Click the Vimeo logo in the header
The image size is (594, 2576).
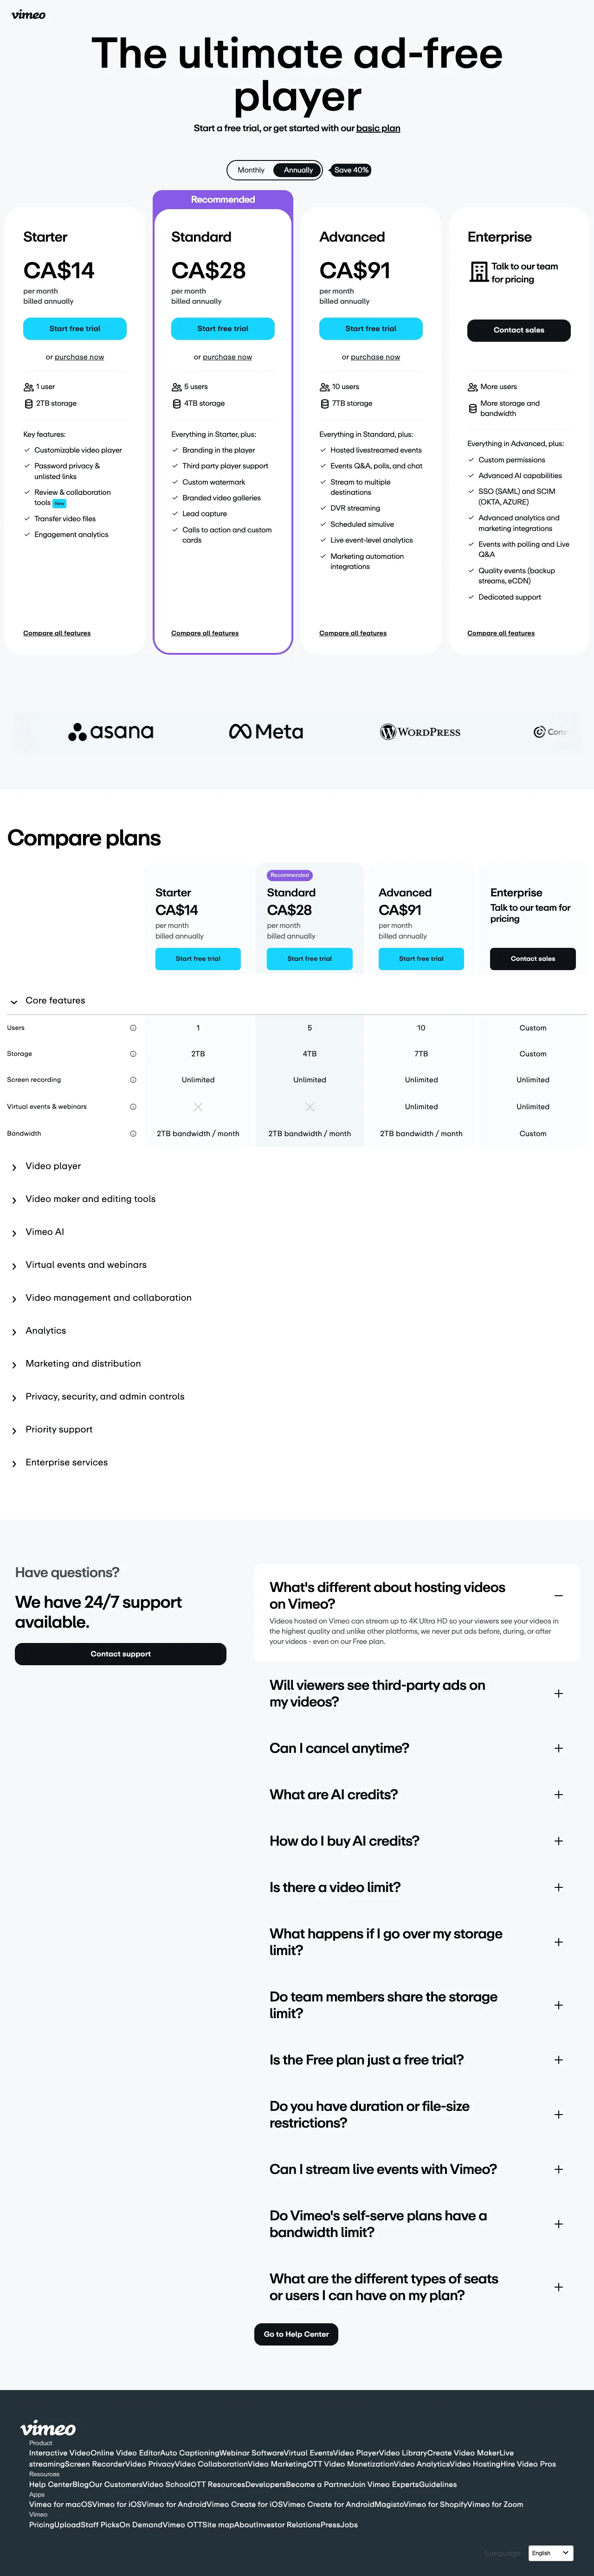(x=28, y=15)
